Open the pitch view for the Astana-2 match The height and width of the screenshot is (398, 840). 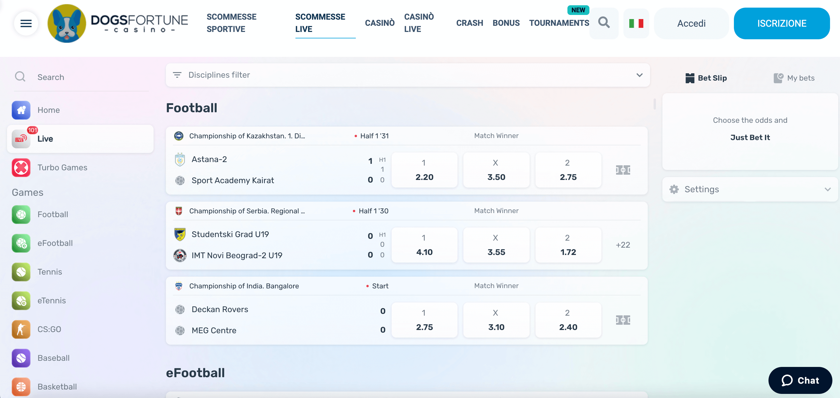point(623,169)
